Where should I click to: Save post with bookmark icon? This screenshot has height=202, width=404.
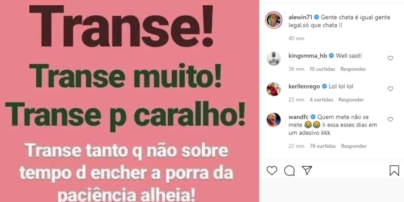[x=394, y=171]
